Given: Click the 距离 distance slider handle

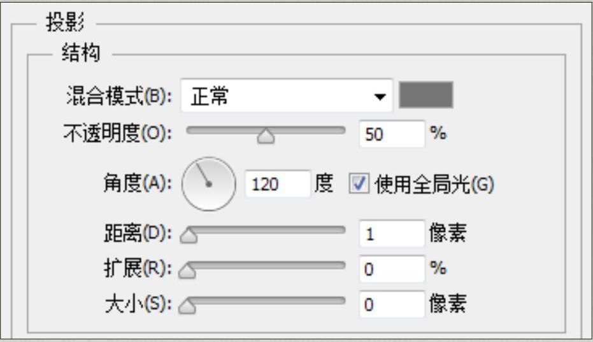Looking at the screenshot, I should tap(189, 237).
